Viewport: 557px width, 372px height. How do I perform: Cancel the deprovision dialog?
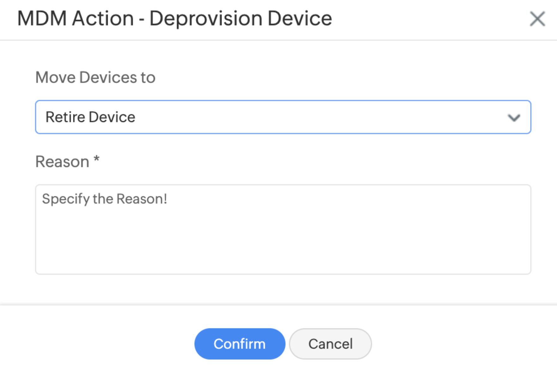click(x=330, y=344)
